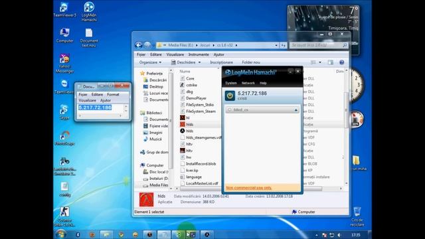The image size is (425, 239).
Task: Select the Computer desktop icon
Action: [64, 35]
